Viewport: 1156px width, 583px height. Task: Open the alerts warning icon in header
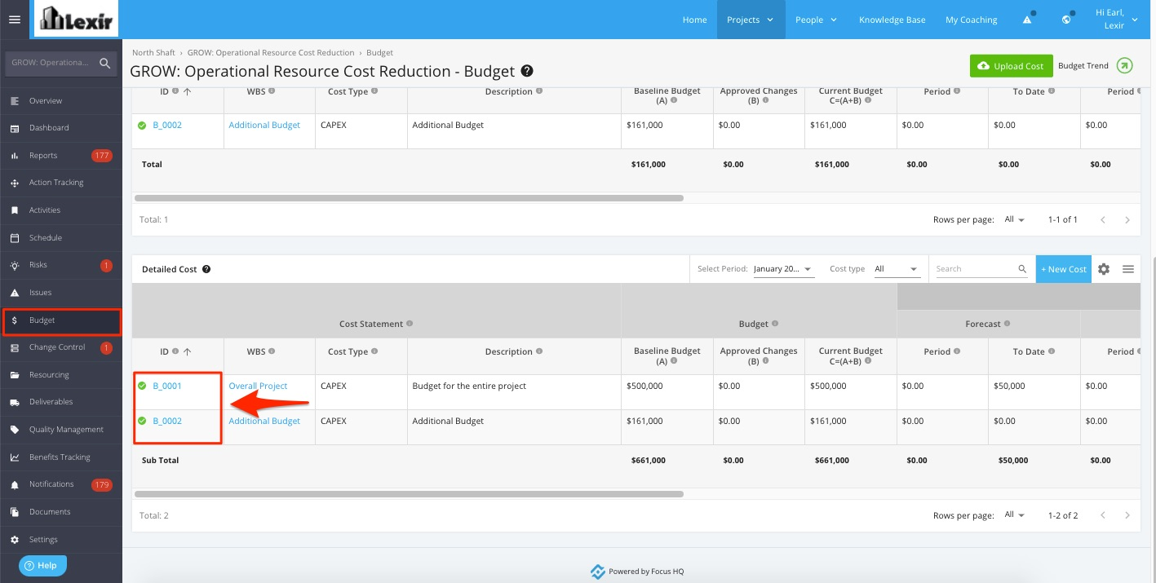tap(1027, 20)
